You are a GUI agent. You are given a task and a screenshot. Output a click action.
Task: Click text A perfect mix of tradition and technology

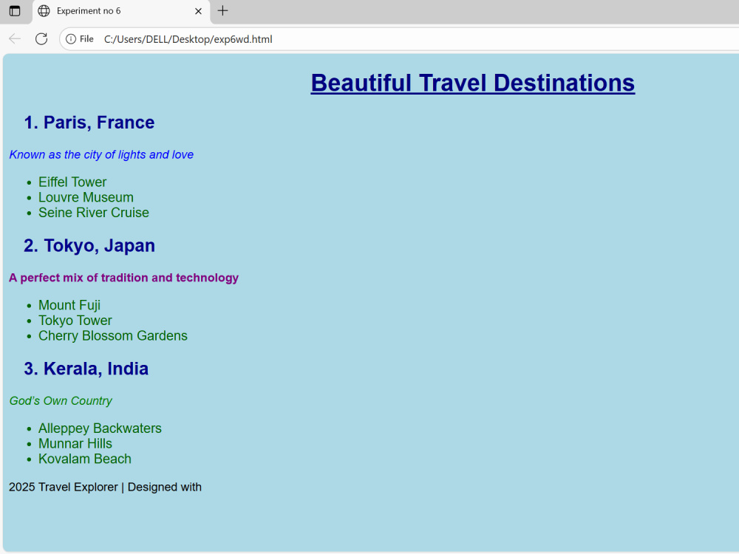123,278
